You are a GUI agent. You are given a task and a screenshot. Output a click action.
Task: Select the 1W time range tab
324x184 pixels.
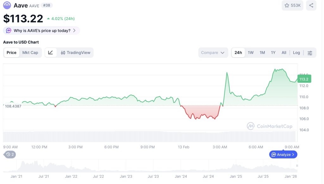point(251,52)
